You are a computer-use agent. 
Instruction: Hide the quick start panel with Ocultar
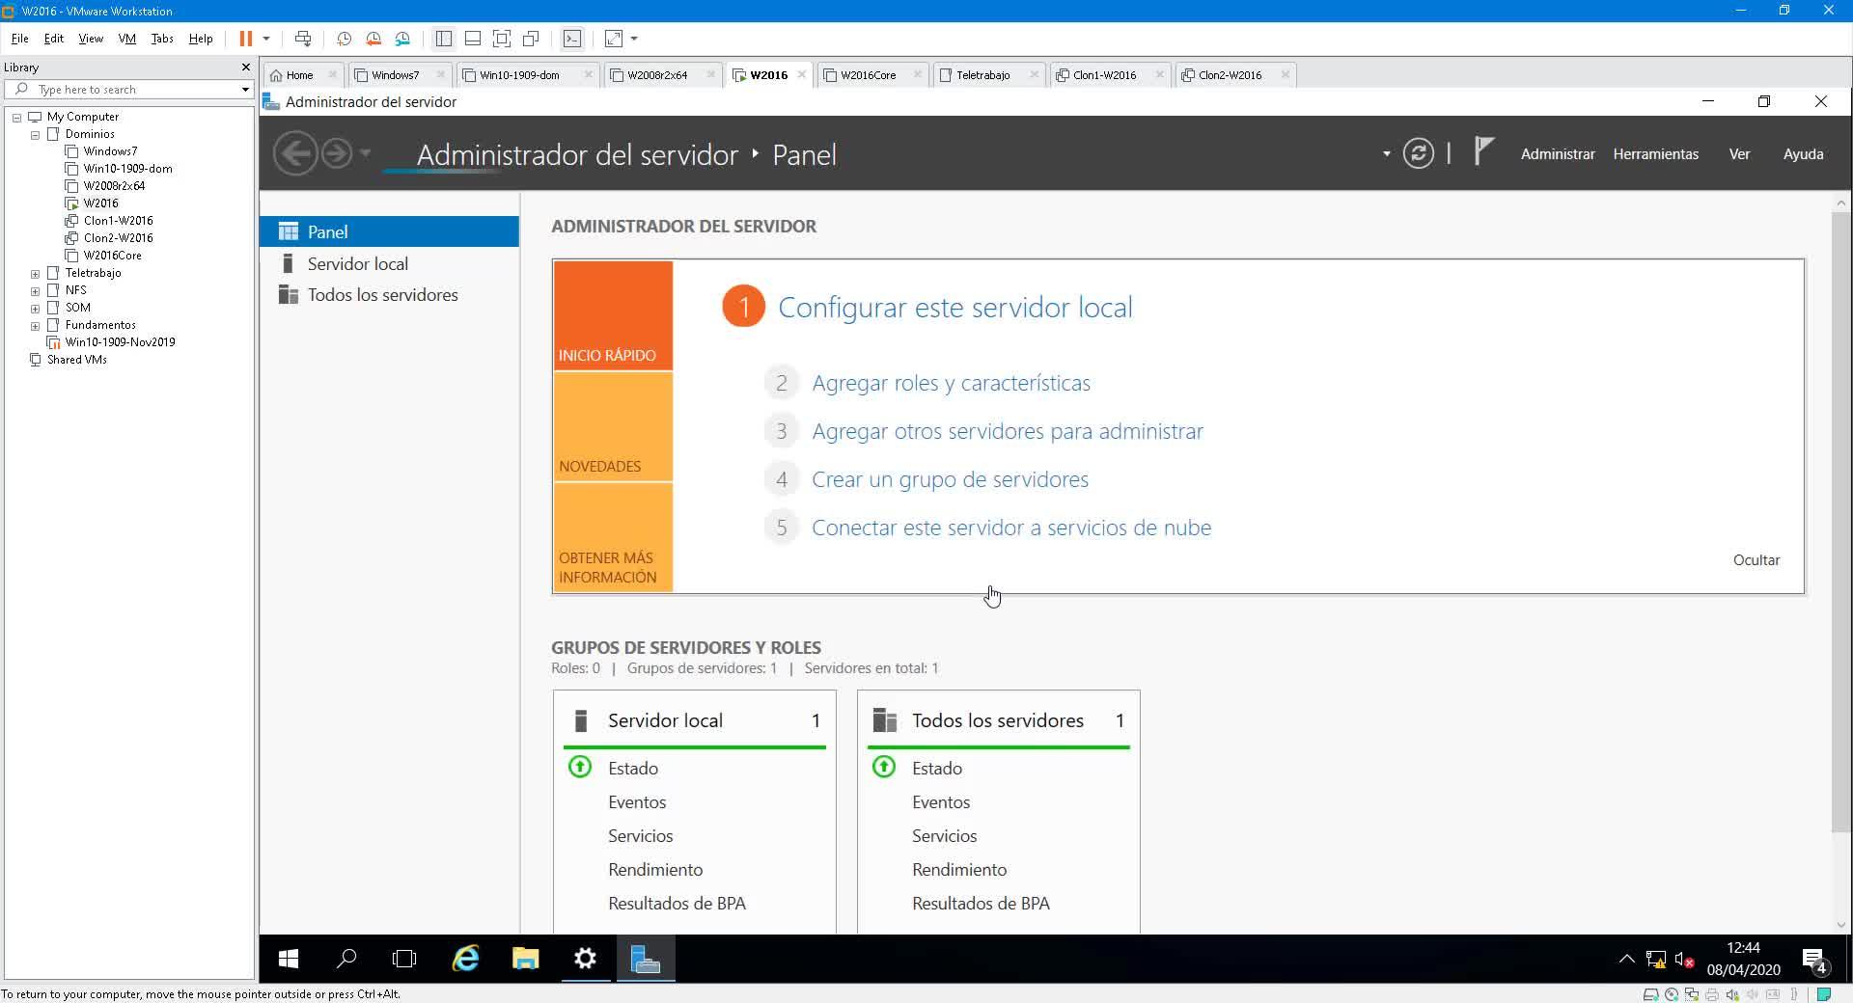(1756, 560)
